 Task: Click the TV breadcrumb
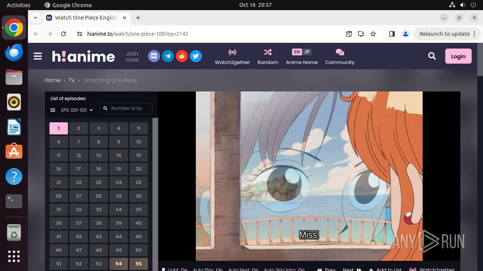[72, 80]
